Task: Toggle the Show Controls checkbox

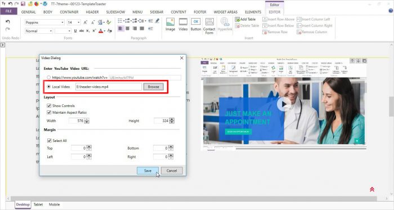Action: (x=49, y=105)
